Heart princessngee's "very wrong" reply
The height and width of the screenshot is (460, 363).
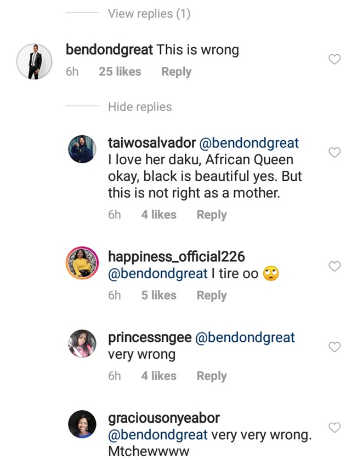334,347
